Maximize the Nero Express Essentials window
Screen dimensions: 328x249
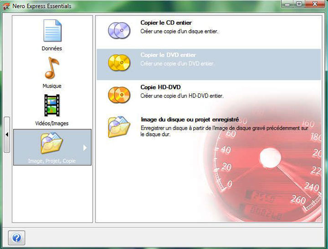[299, 4]
